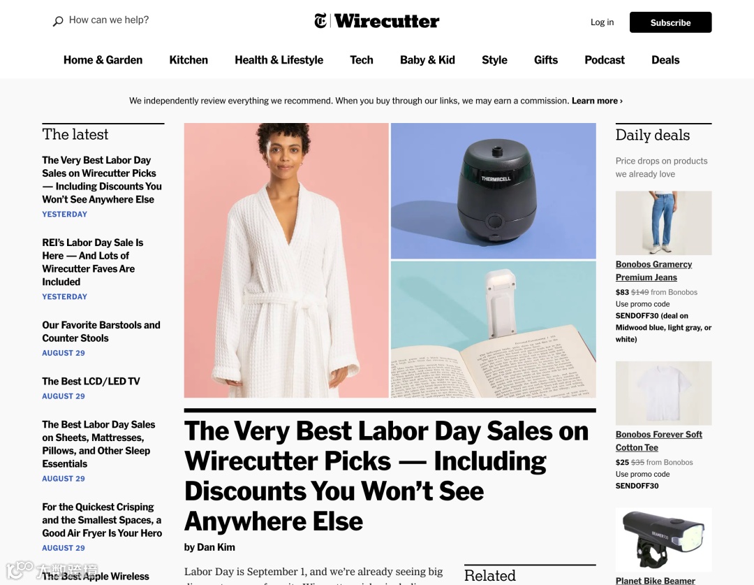Click the Planet Bike Beamer light image
The image size is (754, 585).
pos(664,540)
